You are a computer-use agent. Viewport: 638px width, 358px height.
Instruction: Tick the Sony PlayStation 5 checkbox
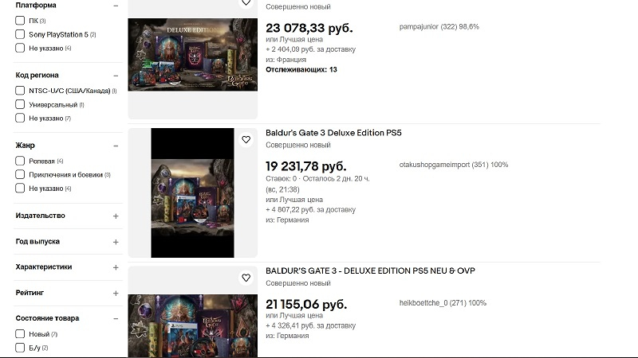20,34
